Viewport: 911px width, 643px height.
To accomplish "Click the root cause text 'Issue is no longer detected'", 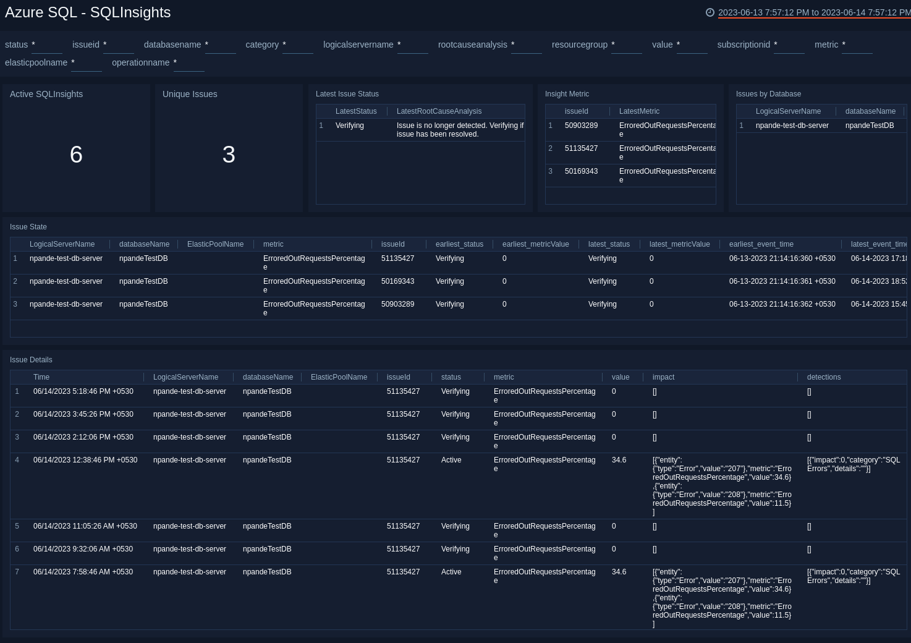I will [460, 130].
